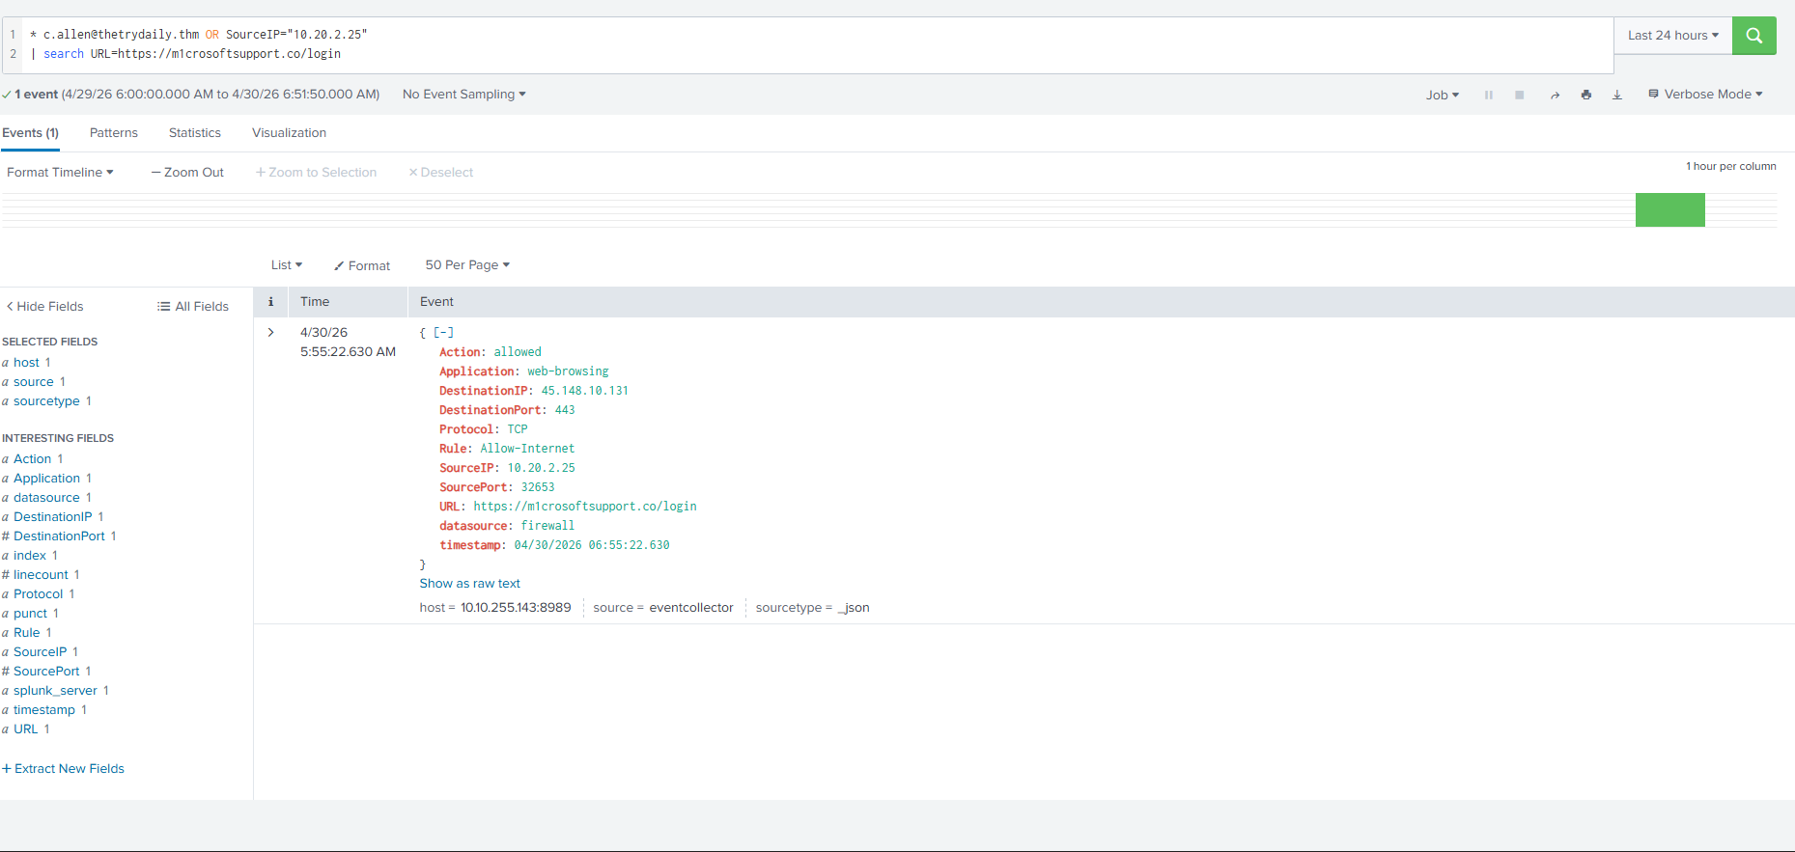Open the List display dropdown
The width and height of the screenshot is (1795, 852).
pos(287,265)
